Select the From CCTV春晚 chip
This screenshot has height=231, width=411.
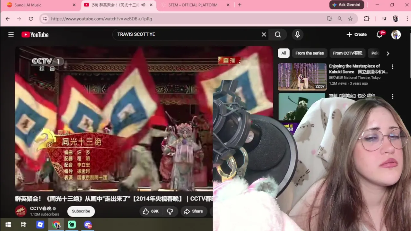coord(347,53)
